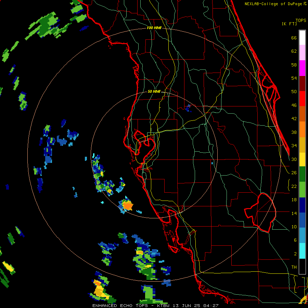The height and width of the screenshot is (308, 308).
Task: Click the 46 value on the scale
Action: [x=294, y=105]
